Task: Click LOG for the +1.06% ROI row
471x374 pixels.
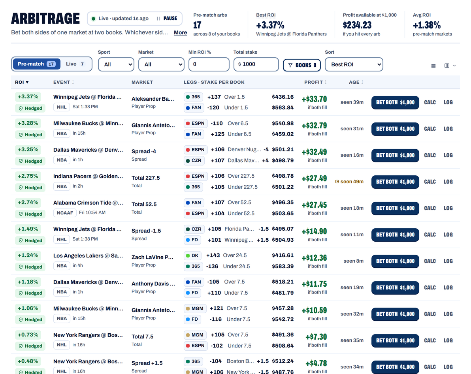Action: point(448,314)
